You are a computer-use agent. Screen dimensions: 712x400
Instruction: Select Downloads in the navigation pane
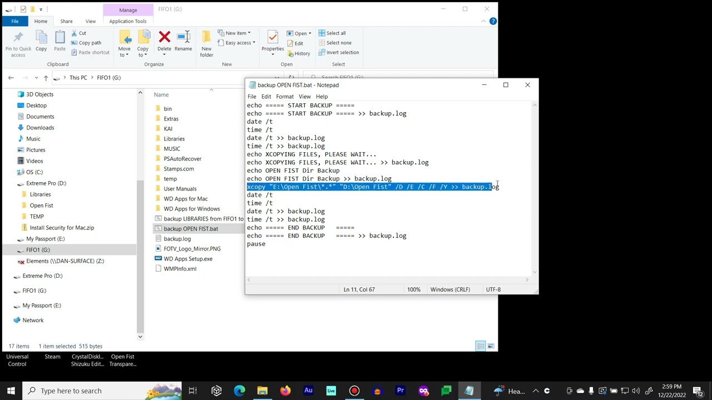tap(40, 128)
